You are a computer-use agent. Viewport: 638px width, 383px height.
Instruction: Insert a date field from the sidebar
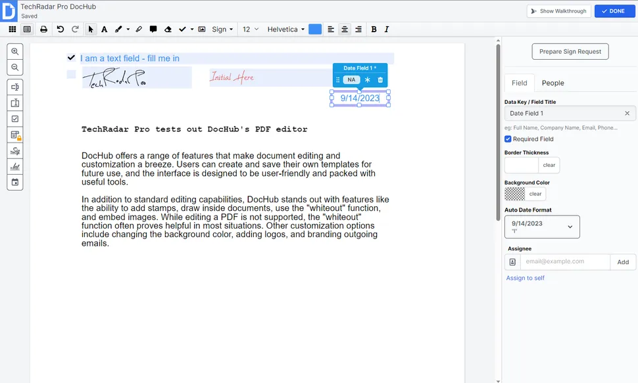tap(15, 182)
